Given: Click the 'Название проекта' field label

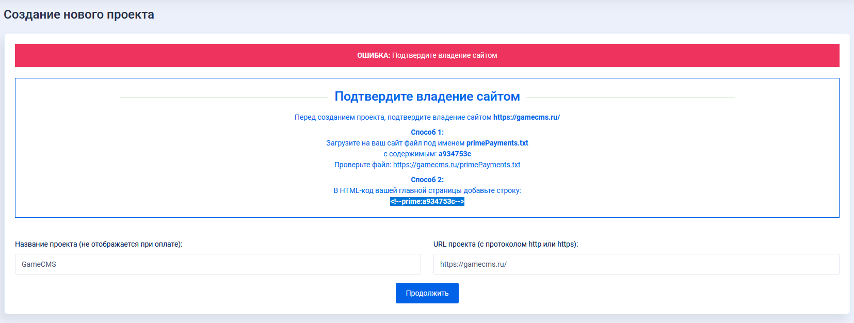Looking at the screenshot, I should tap(99, 244).
